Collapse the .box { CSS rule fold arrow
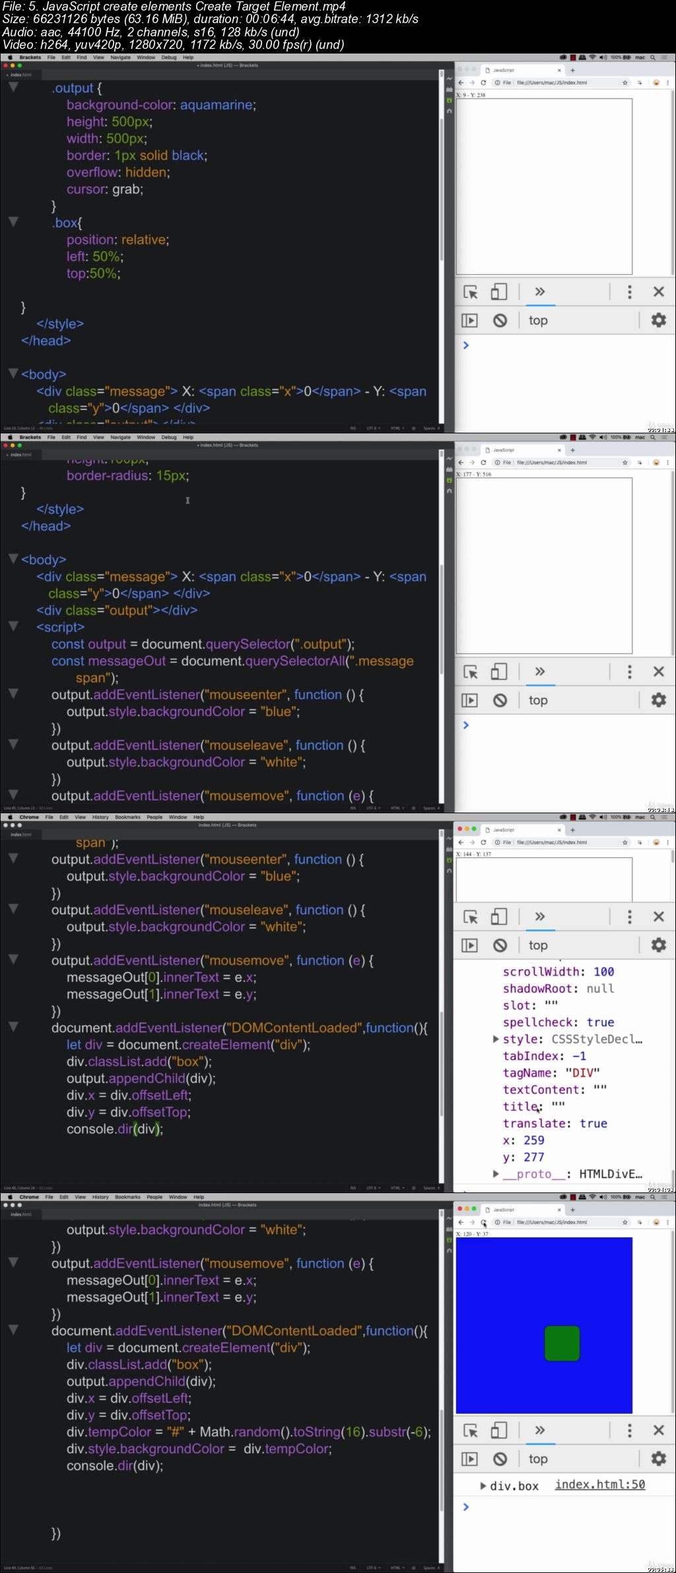The height and width of the screenshot is (1573, 676). (13, 223)
